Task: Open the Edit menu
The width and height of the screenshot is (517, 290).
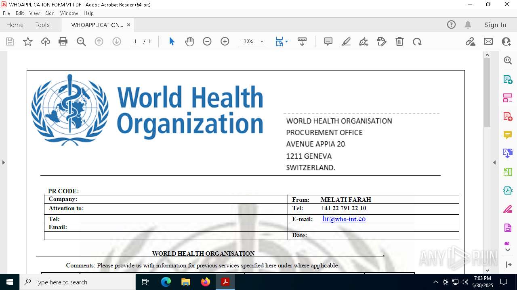Action: 20,13
